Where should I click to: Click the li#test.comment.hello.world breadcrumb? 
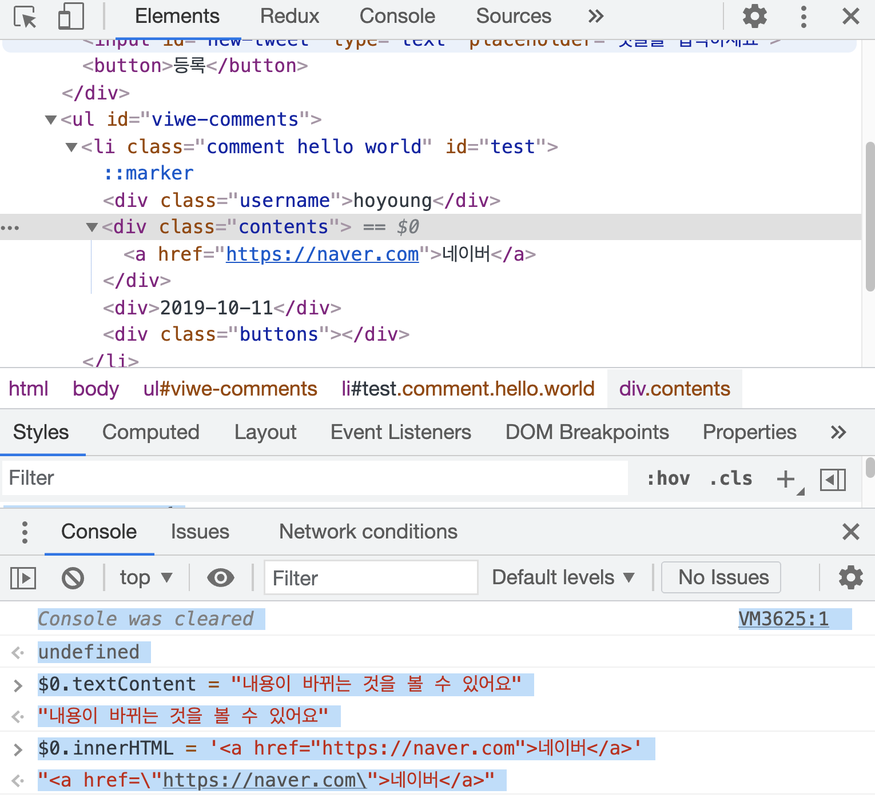(468, 389)
